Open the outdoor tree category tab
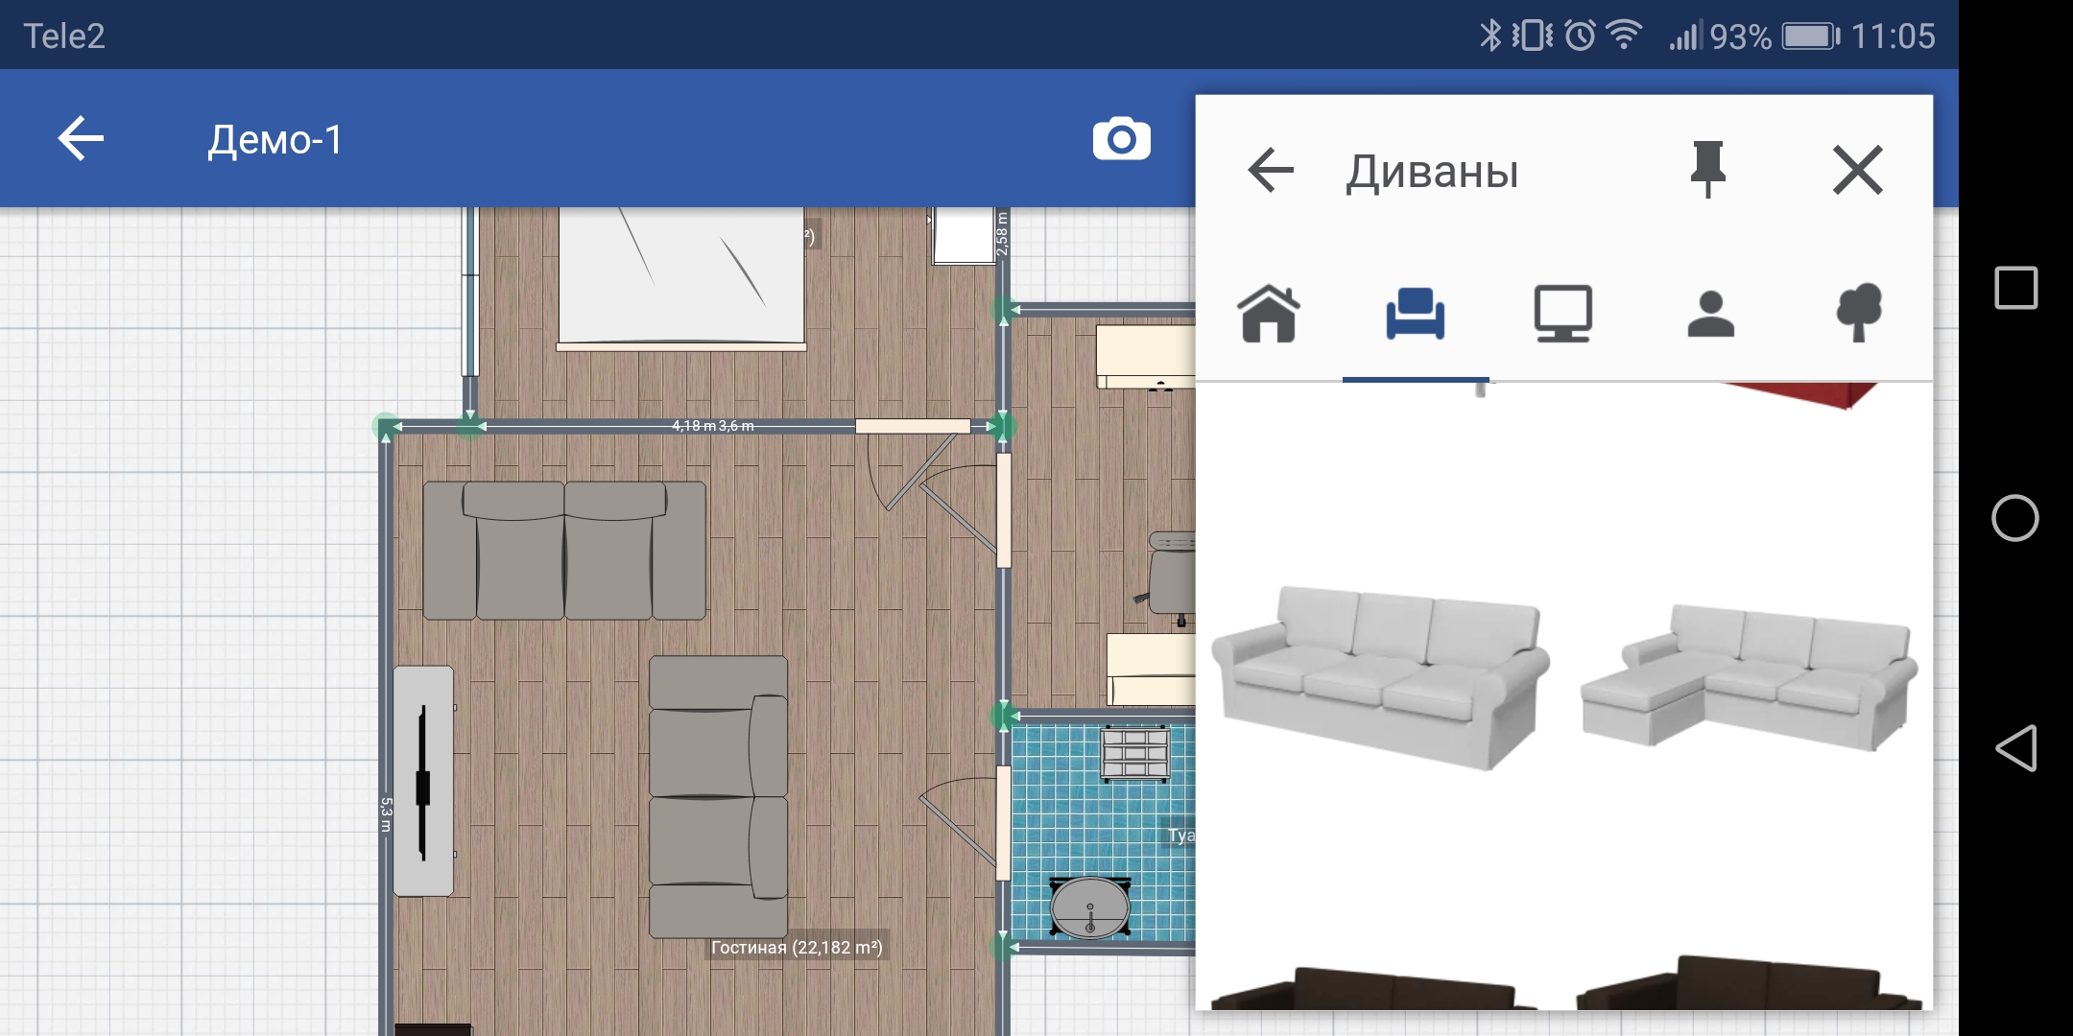This screenshot has height=1036, width=2073. point(1858,315)
